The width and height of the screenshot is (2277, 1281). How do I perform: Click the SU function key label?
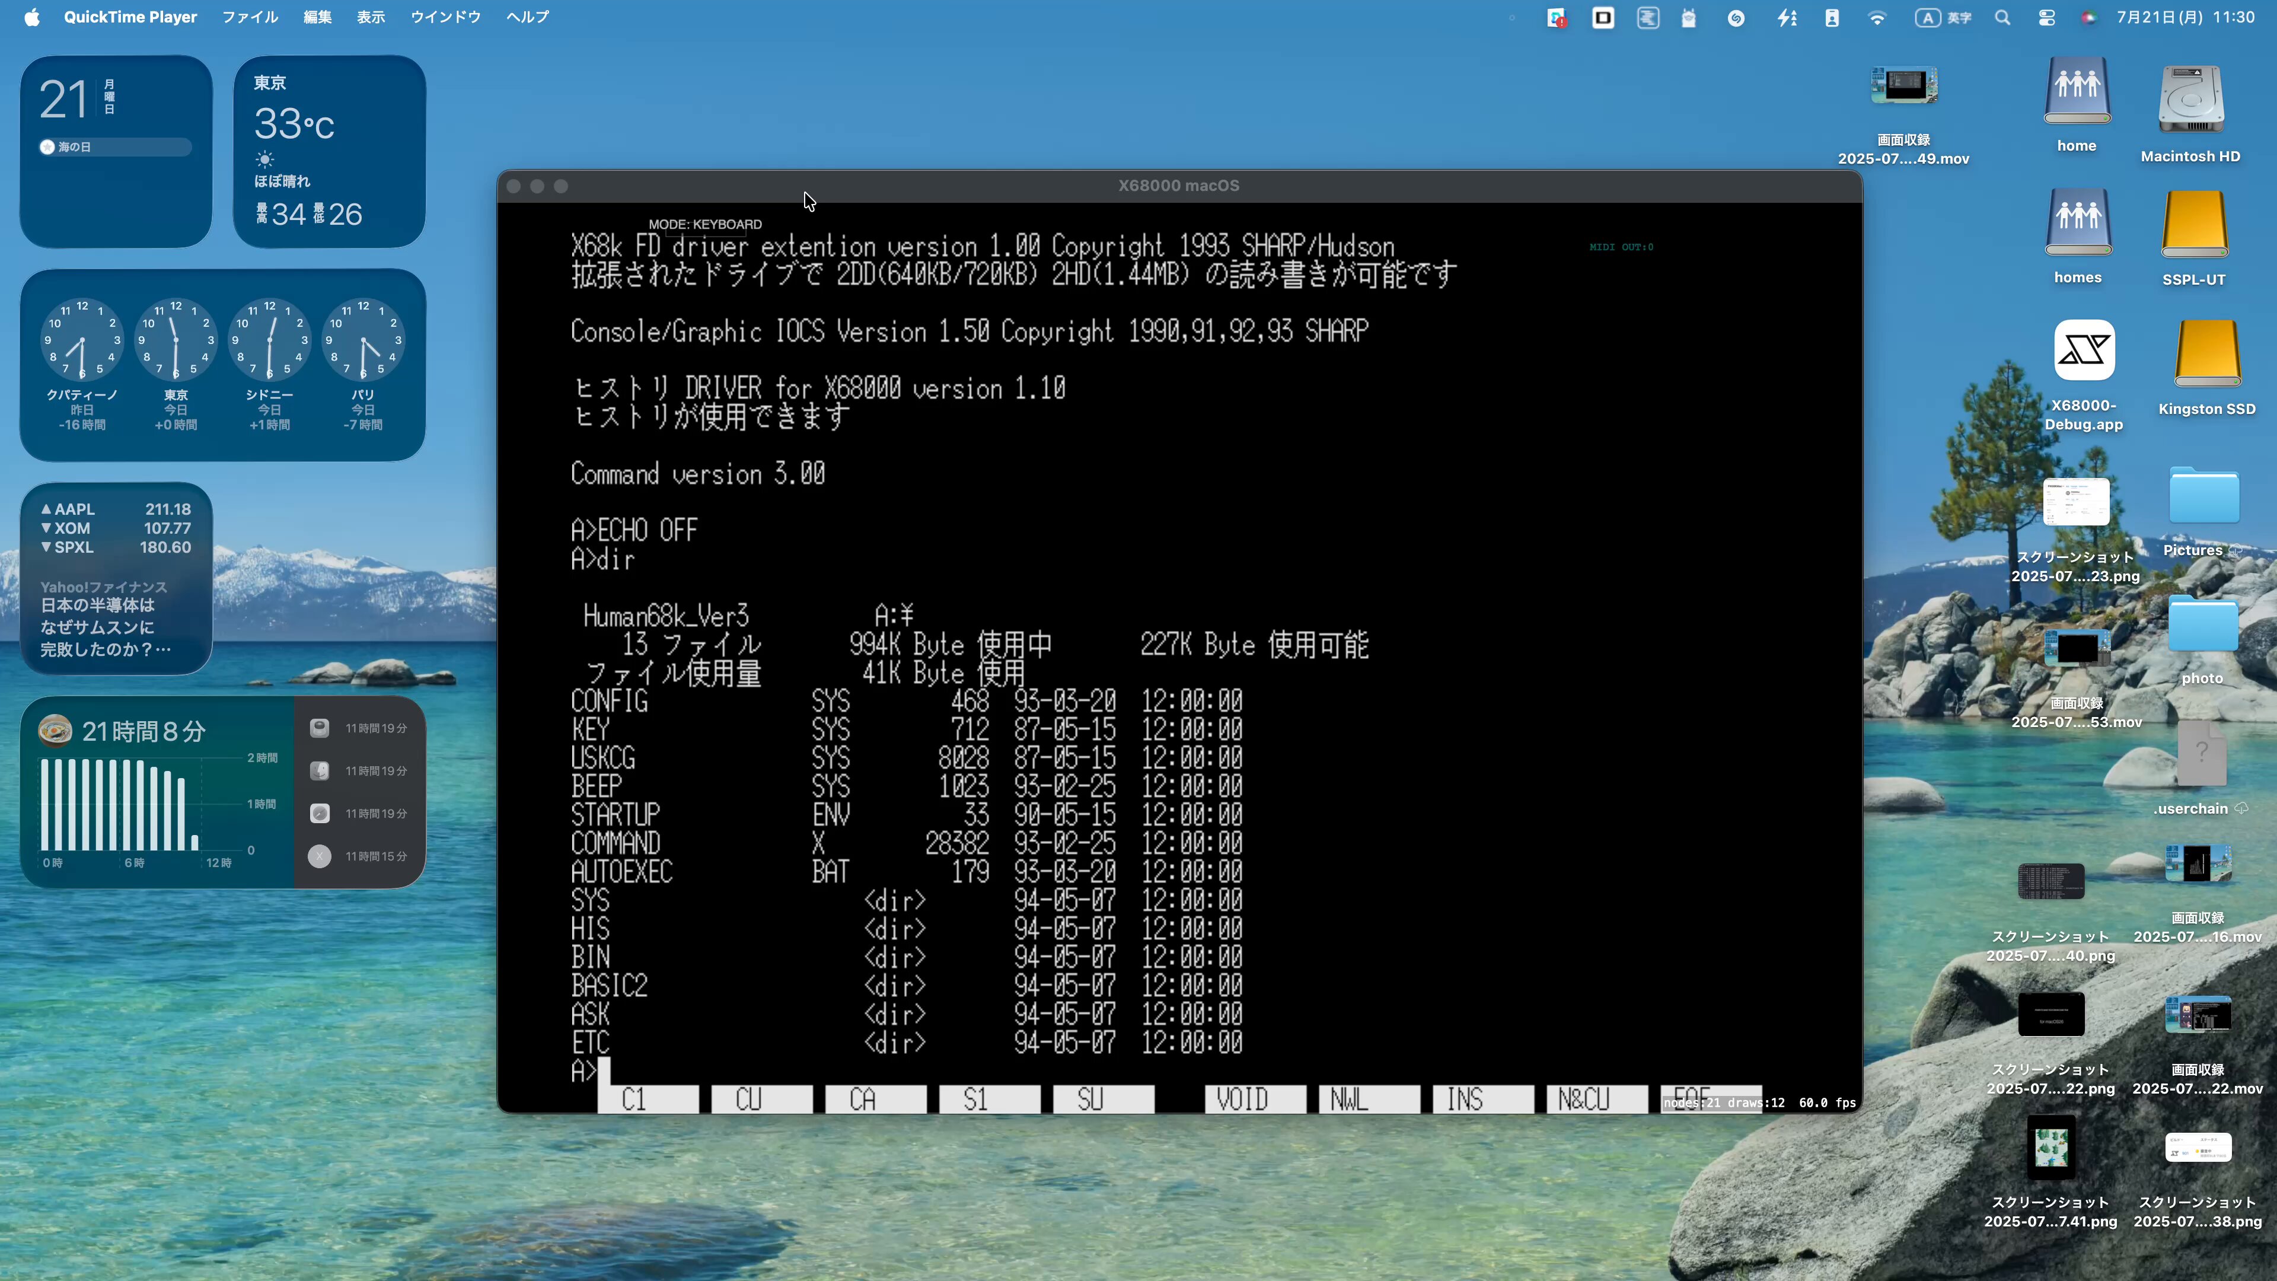click(x=1104, y=1100)
